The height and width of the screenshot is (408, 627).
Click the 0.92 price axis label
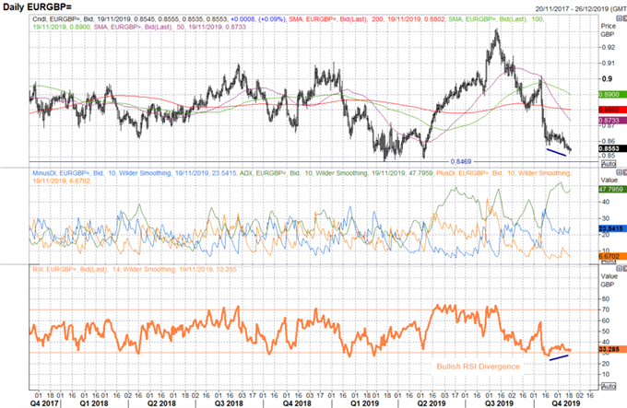609,48
